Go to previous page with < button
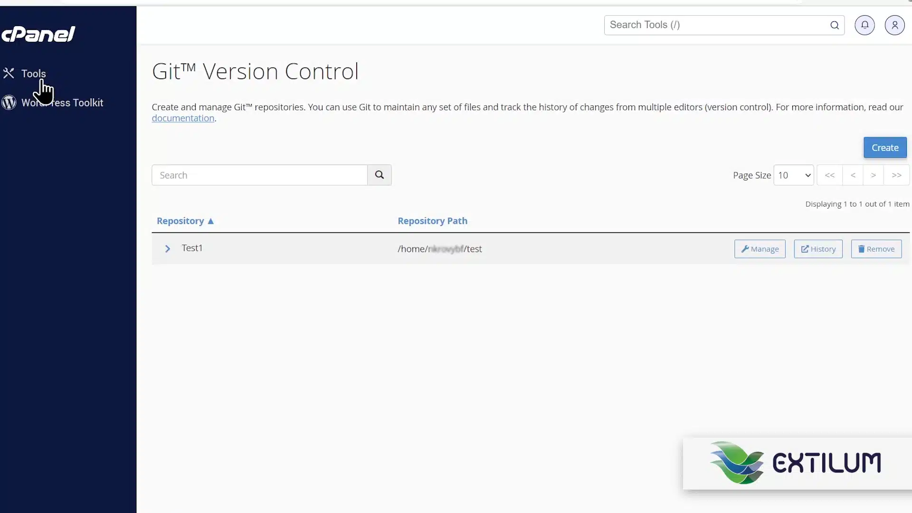Screen dimensions: 912x513 point(853,175)
